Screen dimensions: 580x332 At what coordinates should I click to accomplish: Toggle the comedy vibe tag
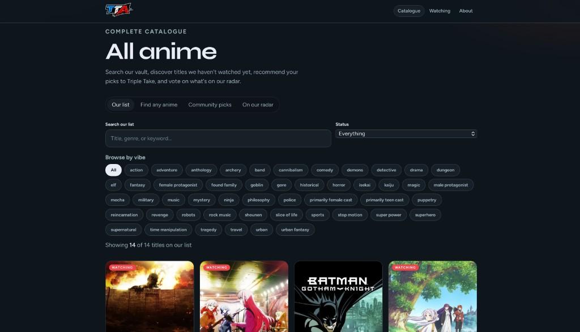[325, 170]
